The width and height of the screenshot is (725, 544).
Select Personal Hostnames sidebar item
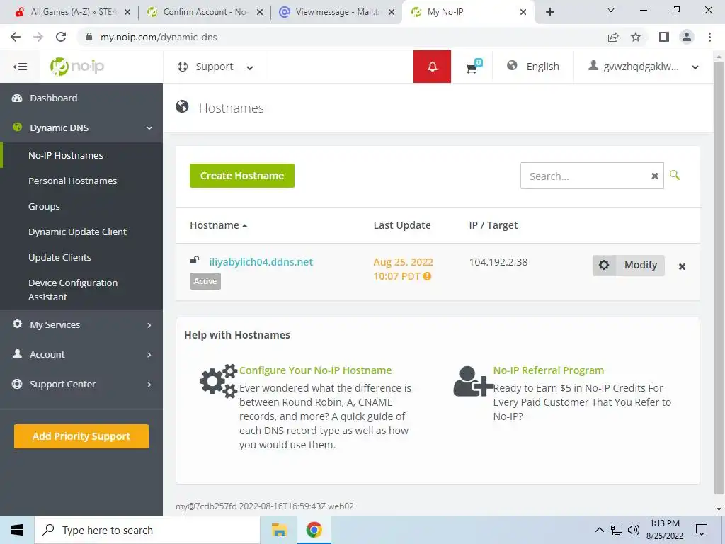click(x=73, y=181)
